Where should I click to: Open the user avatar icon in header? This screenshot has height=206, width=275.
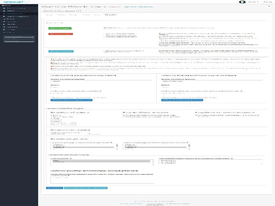[242, 2]
